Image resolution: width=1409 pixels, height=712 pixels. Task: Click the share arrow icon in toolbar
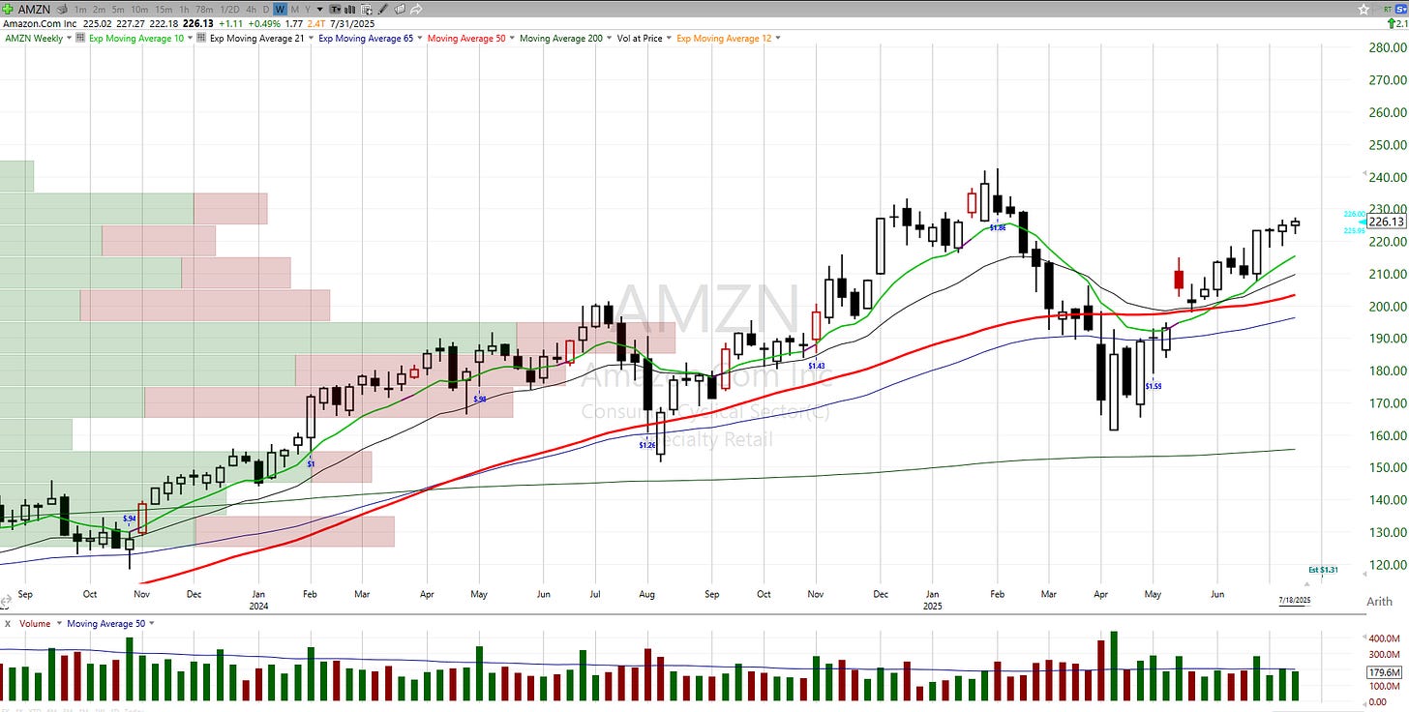(x=416, y=10)
